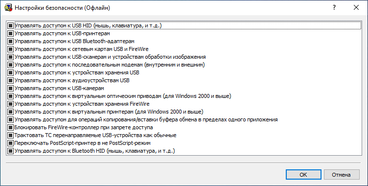Select text 'Блокировать FireWire-контроллер при запрете доступа'
Image resolution: width=368 pixels, height=186 pixels.
[84, 128]
